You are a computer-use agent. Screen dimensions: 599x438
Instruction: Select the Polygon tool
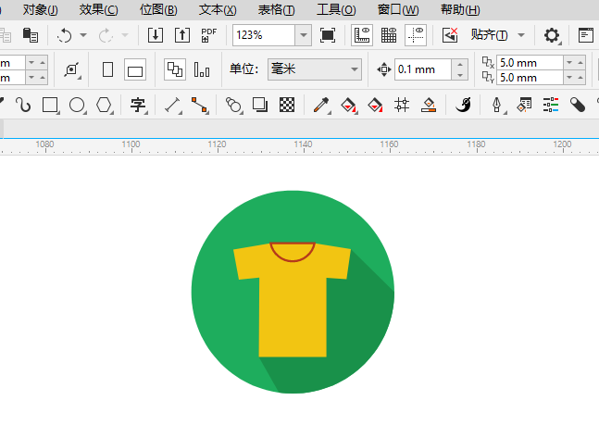click(x=104, y=105)
